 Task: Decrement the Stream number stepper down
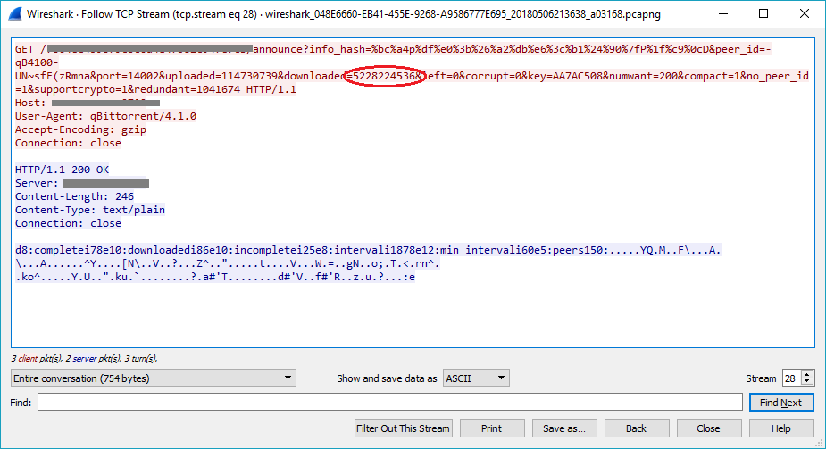(806, 382)
